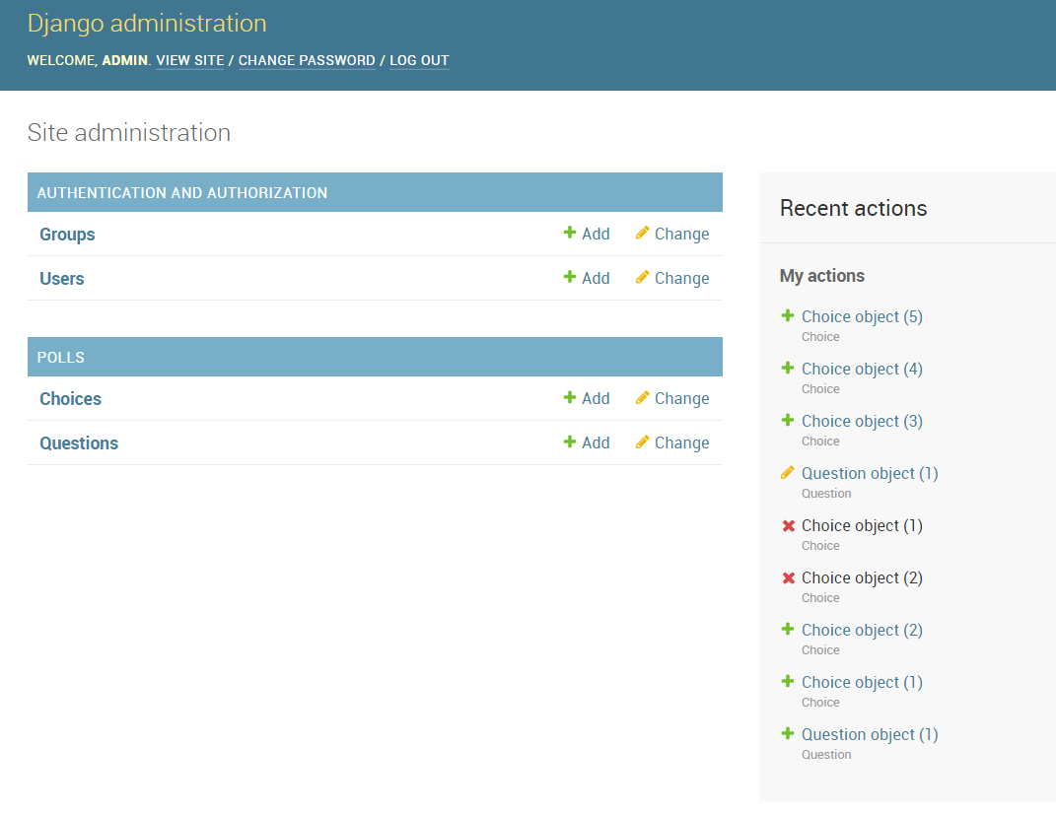1056x814 pixels.
Task: Select the deleted Choice object (2) text
Action: (862, 578)
